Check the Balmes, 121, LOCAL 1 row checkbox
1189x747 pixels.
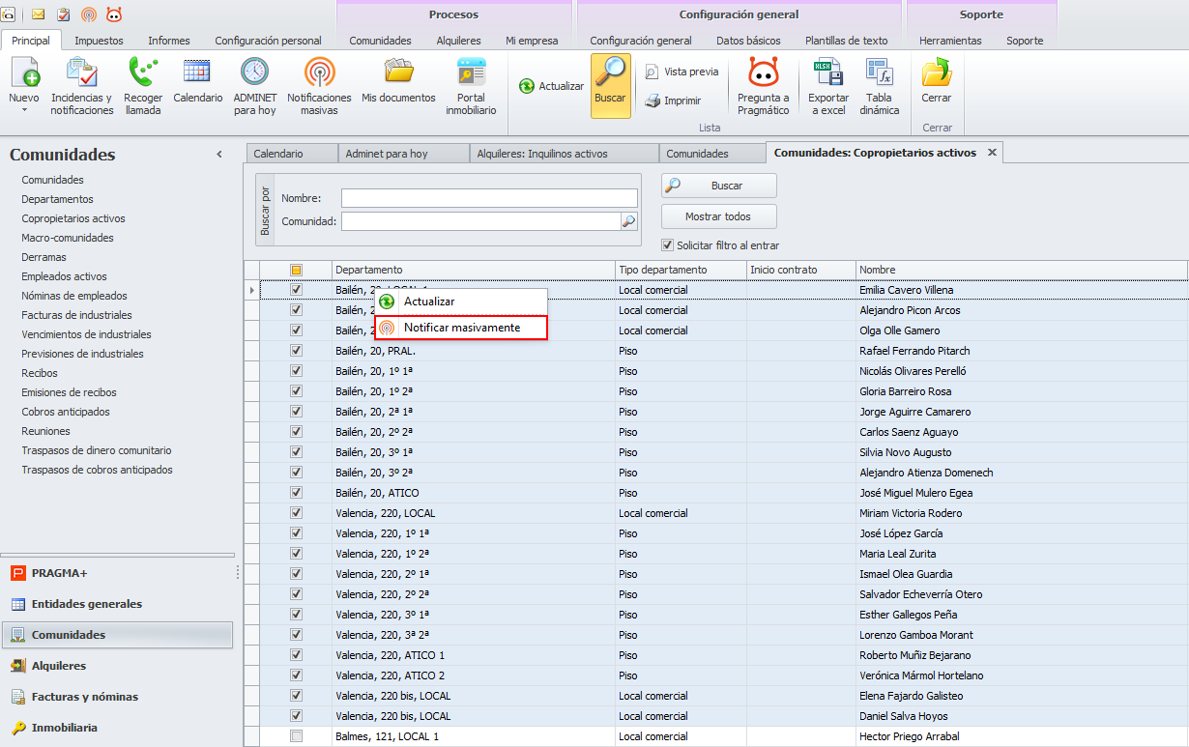[x=297, y=736]
